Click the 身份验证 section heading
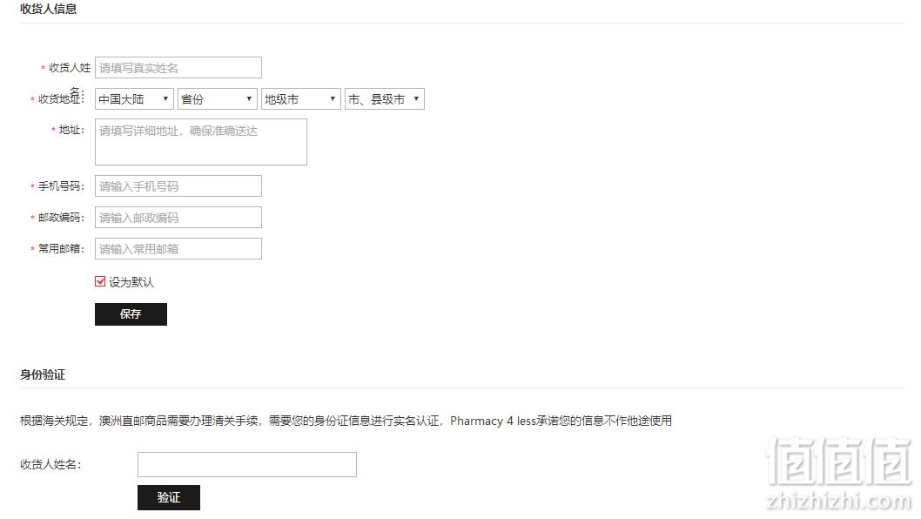 [43, 374]
